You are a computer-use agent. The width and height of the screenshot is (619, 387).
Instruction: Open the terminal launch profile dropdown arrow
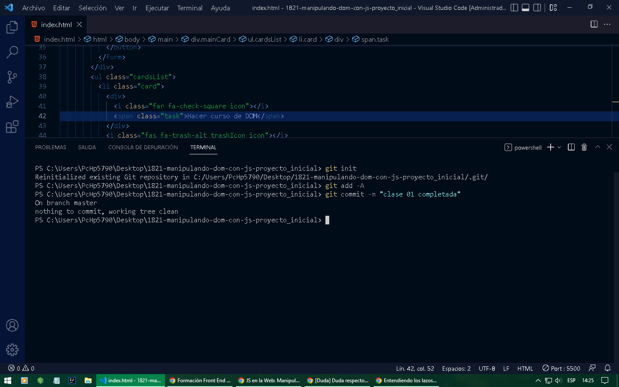point(559,147)
